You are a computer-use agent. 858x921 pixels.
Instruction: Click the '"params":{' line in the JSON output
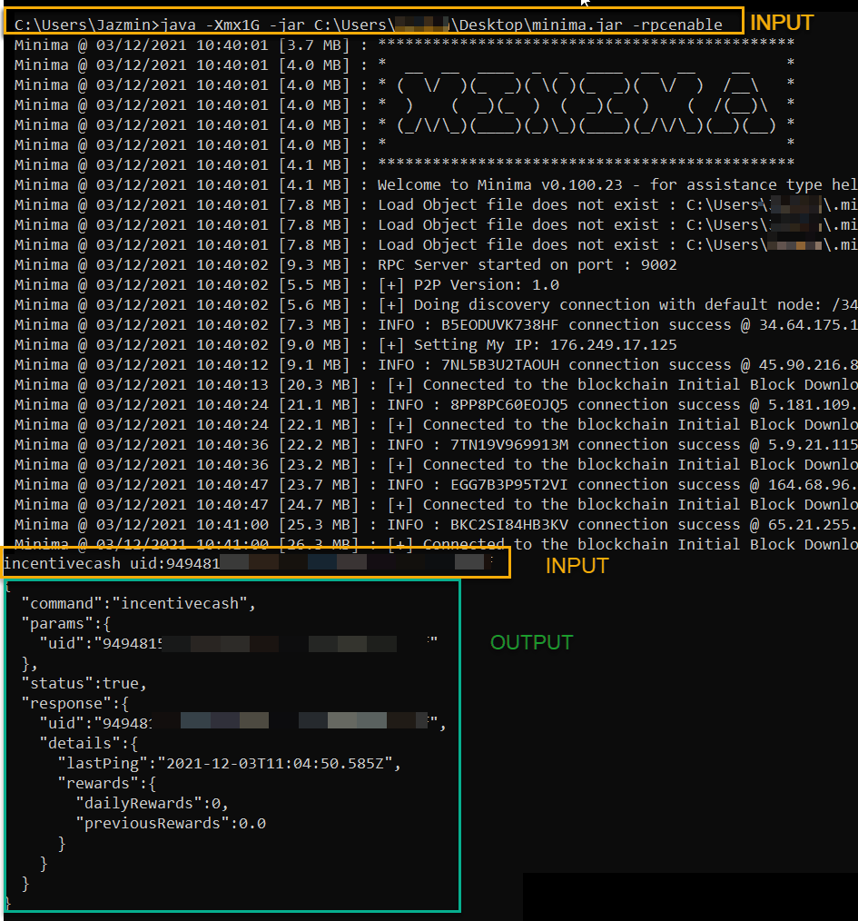(65, 623)
